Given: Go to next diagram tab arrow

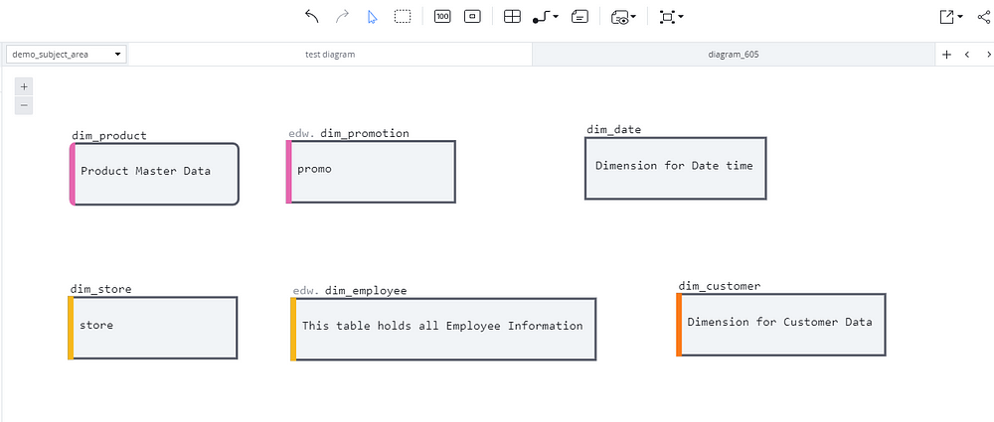Looking at the screenshot, I should pos(988,55).
